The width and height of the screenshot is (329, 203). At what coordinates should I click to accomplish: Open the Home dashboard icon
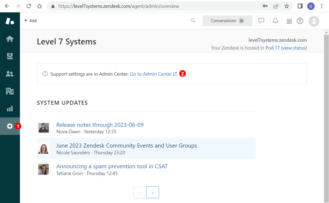pos(10,39)
